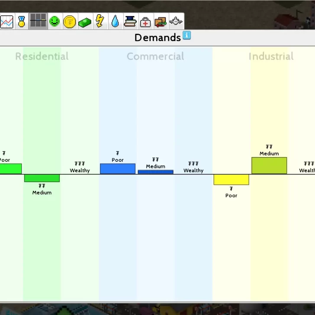This screenshot has height=315, width=315.
Task: Open the education books and cap tab
Action: tap(130, 21)
